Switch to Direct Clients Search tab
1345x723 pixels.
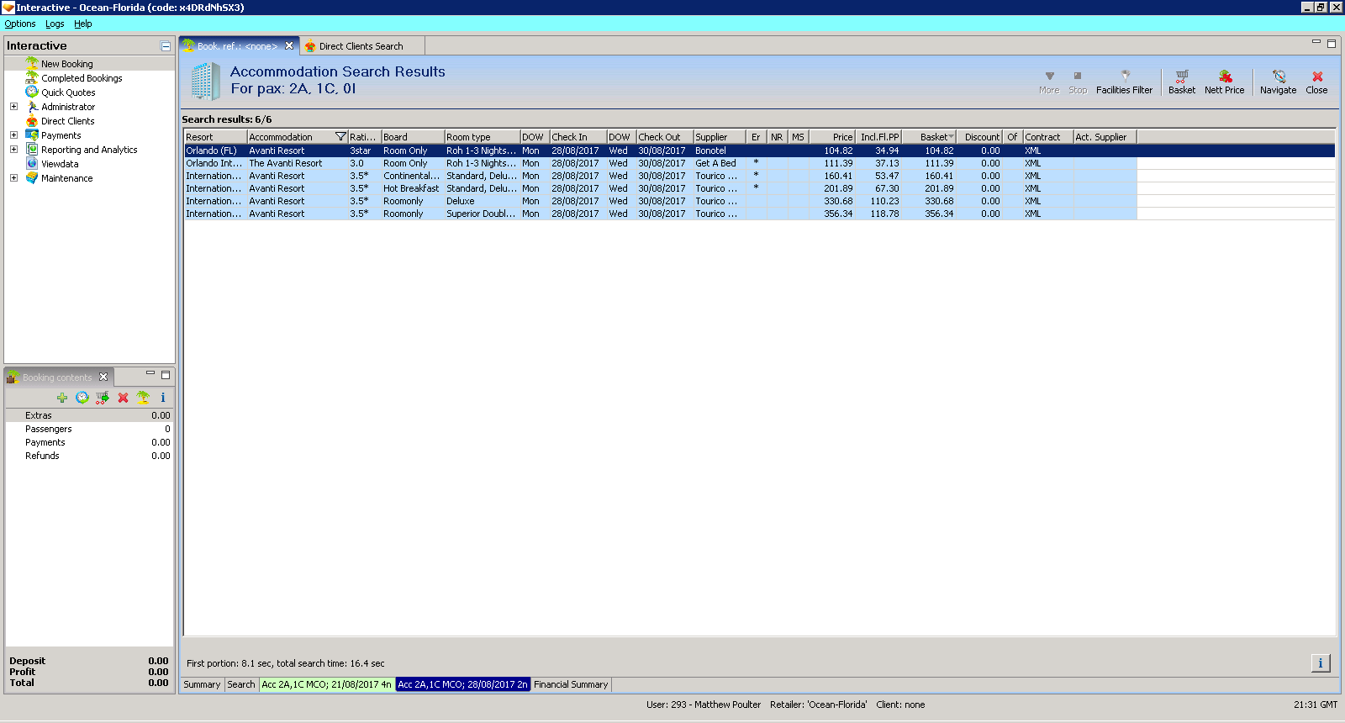pos(361,46)
